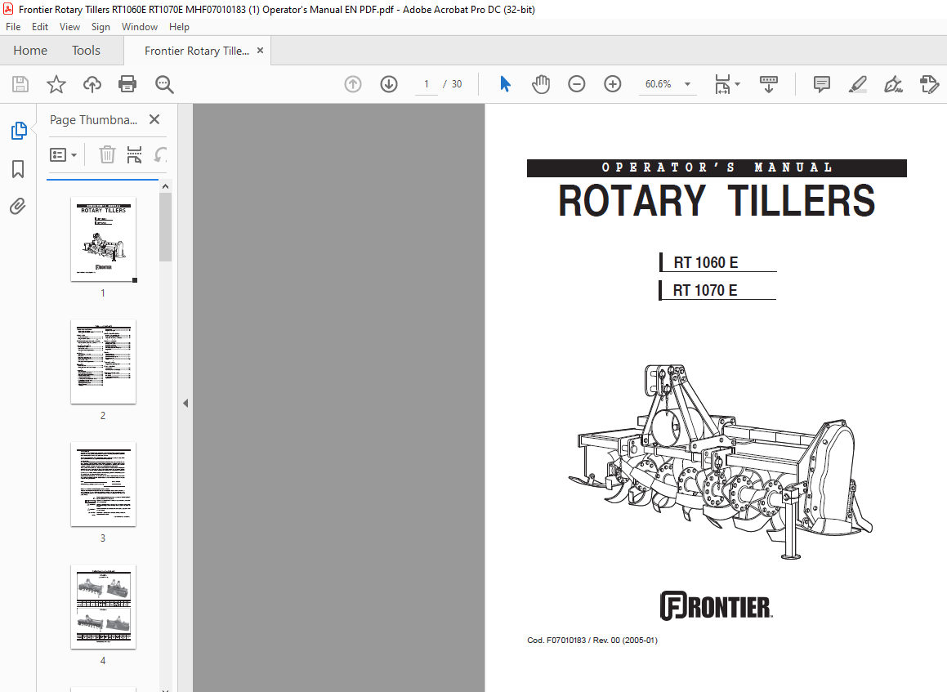Switch to the Tools tab

click(x=86, y=50)
